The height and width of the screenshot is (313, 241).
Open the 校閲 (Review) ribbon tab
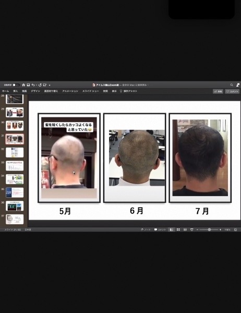pyautogui.click(x=105, y=91)
